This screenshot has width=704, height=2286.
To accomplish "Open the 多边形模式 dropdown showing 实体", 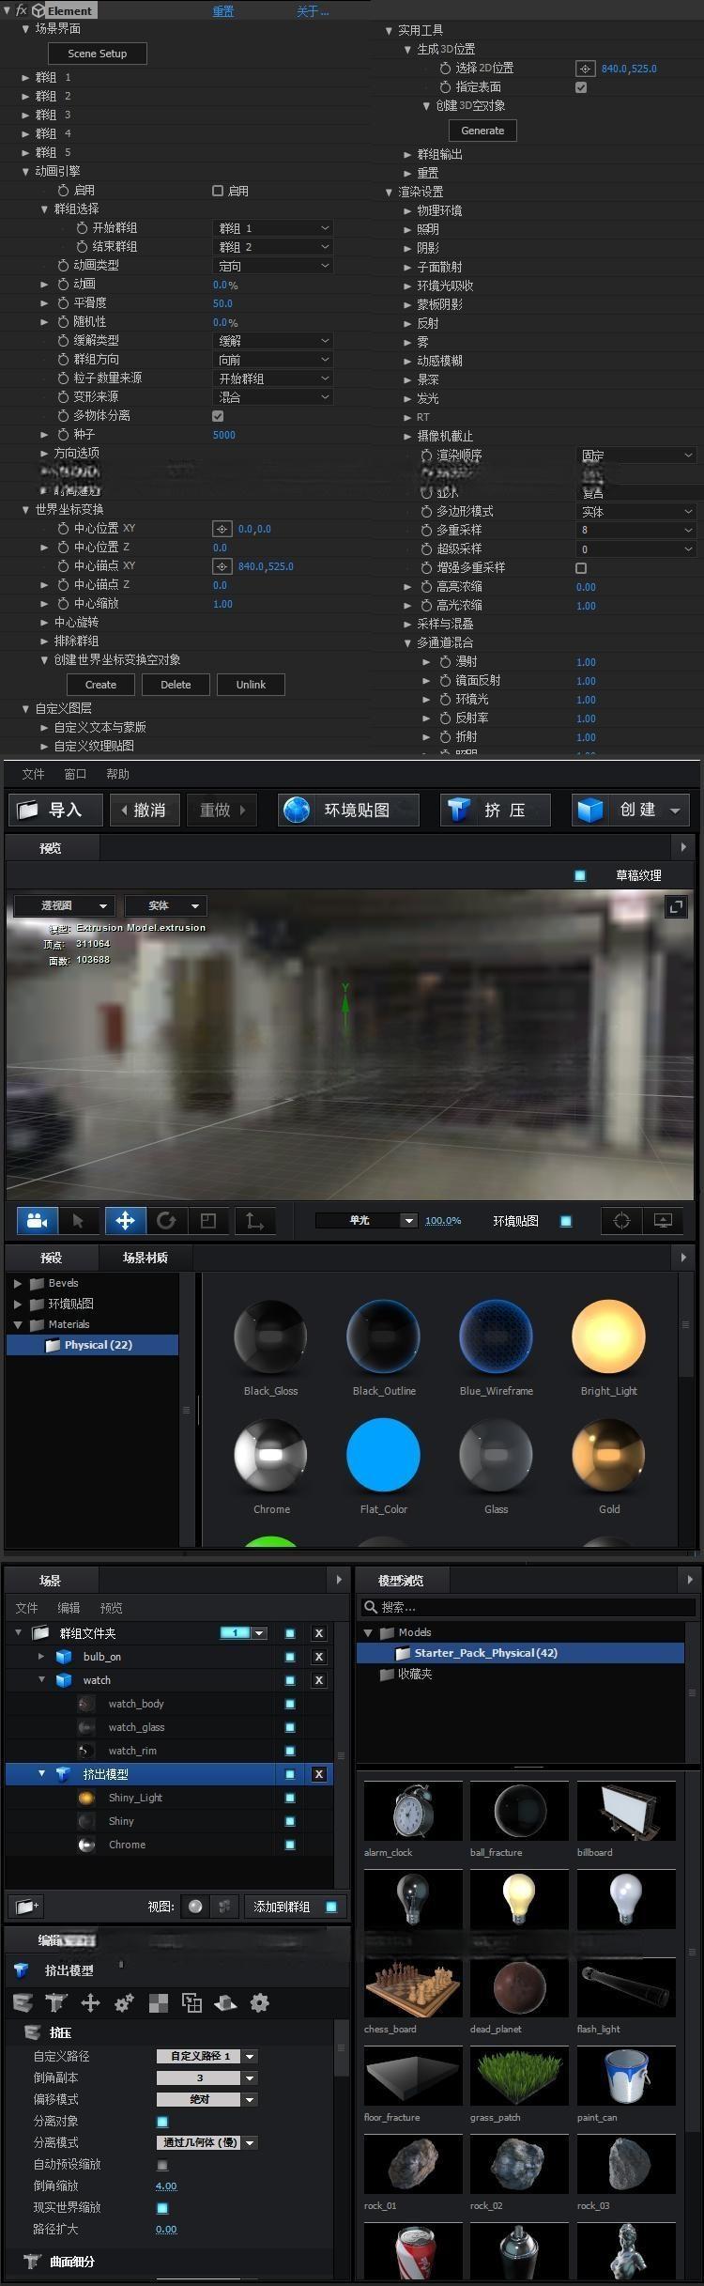I will [x=635, y=512].
